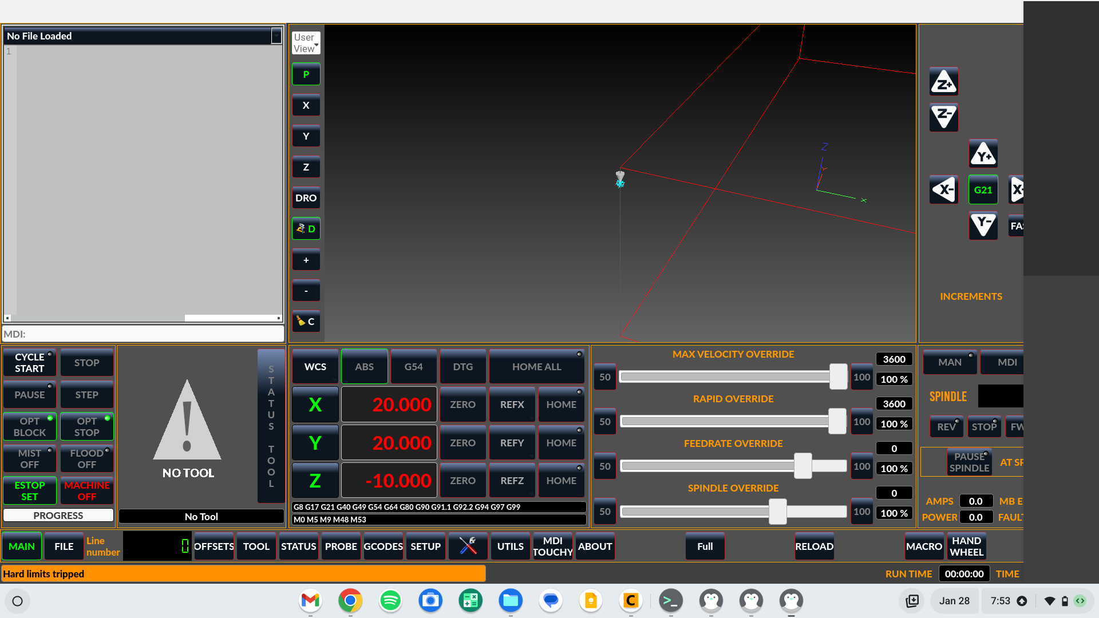Set Feedrate Override to 100
This screenshot has width=1099, height=618.
(x=861, y=466)
